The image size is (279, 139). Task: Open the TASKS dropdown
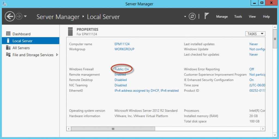coord(255,34)
